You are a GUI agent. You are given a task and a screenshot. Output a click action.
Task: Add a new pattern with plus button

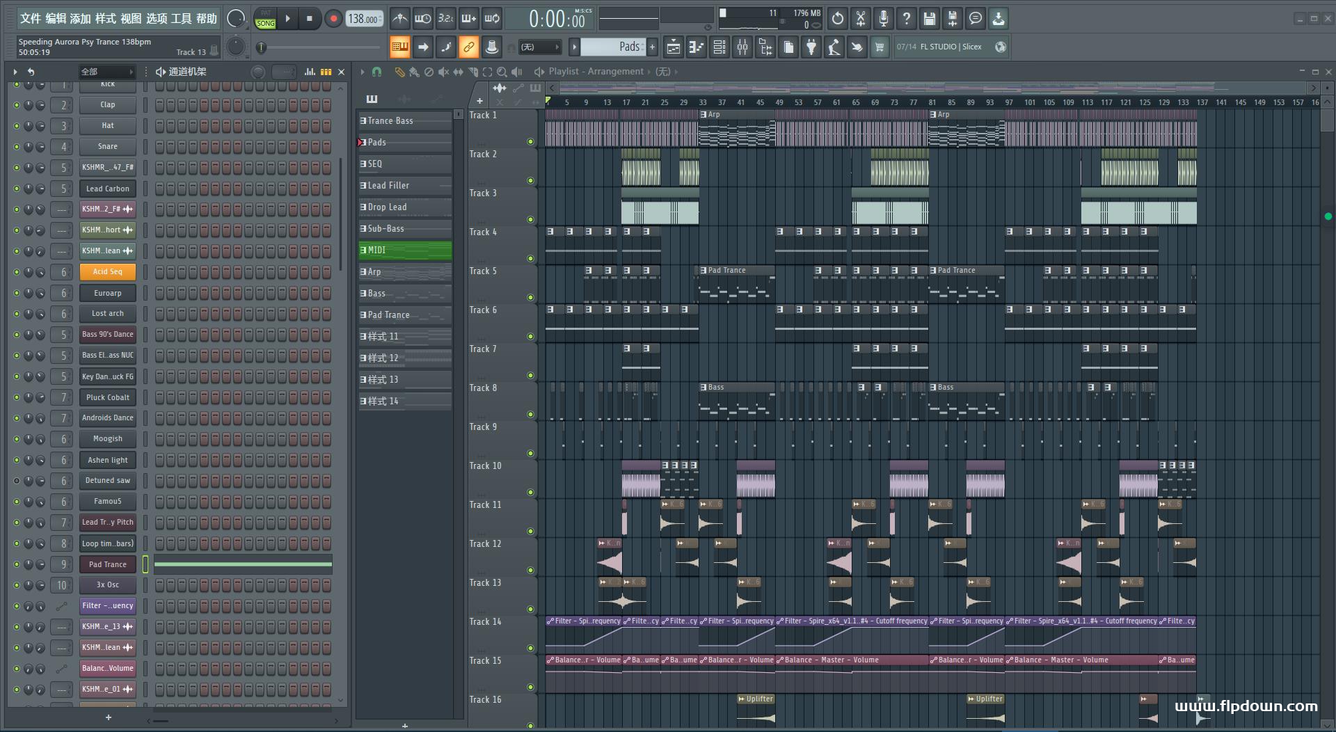click(x=652, y=47)
